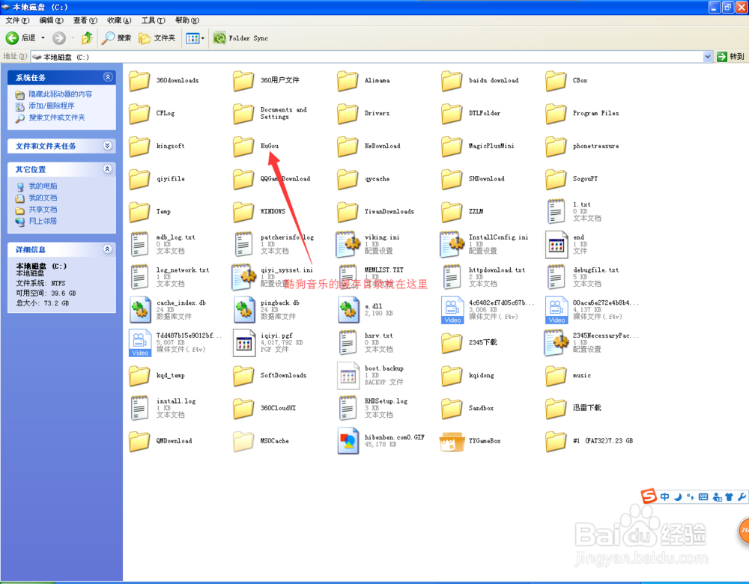The image size is (749, 584).
Task: Select the Sandbox folder
Action: pyautogui.click(x=467, y=408)
